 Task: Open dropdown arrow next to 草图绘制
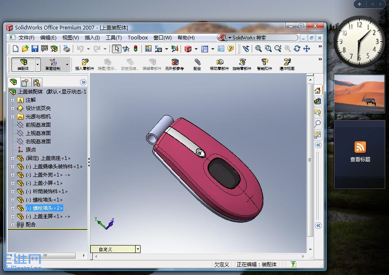coord(67,64)
